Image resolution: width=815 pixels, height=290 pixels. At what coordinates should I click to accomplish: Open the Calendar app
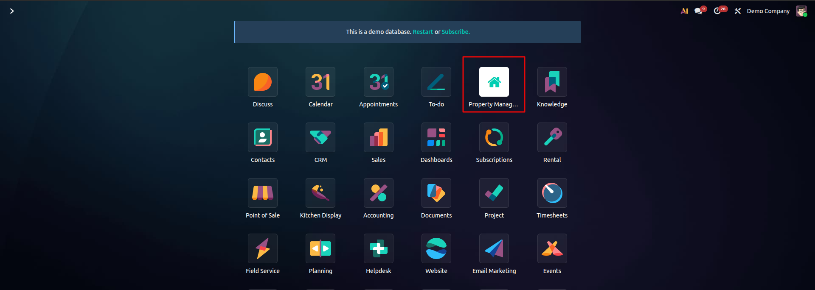[x=320, y=82]
